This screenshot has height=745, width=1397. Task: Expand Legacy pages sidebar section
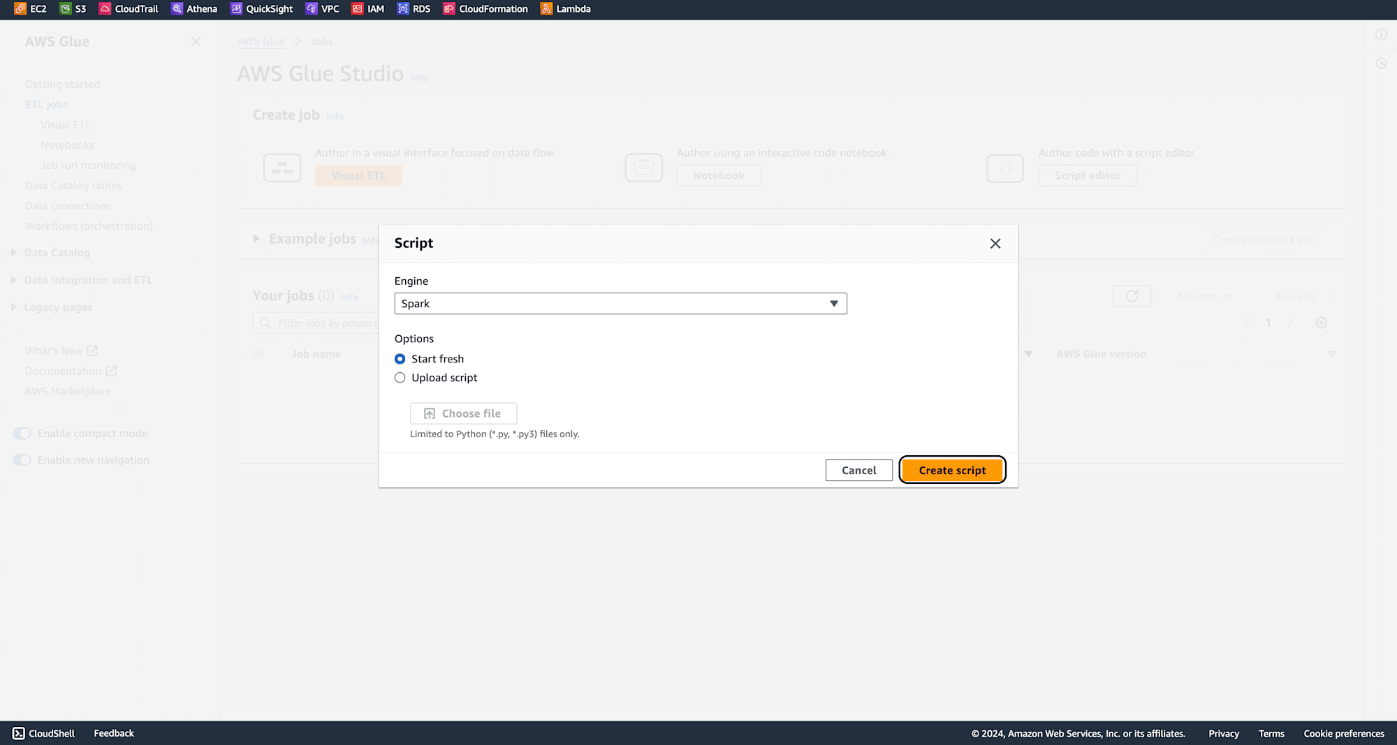tap(13, 307)
